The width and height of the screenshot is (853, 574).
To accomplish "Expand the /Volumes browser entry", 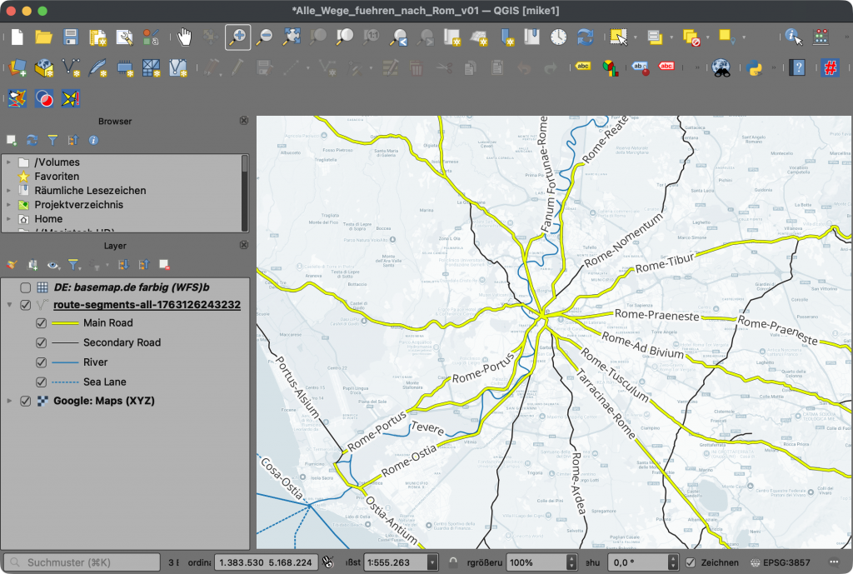I will 9,162.
